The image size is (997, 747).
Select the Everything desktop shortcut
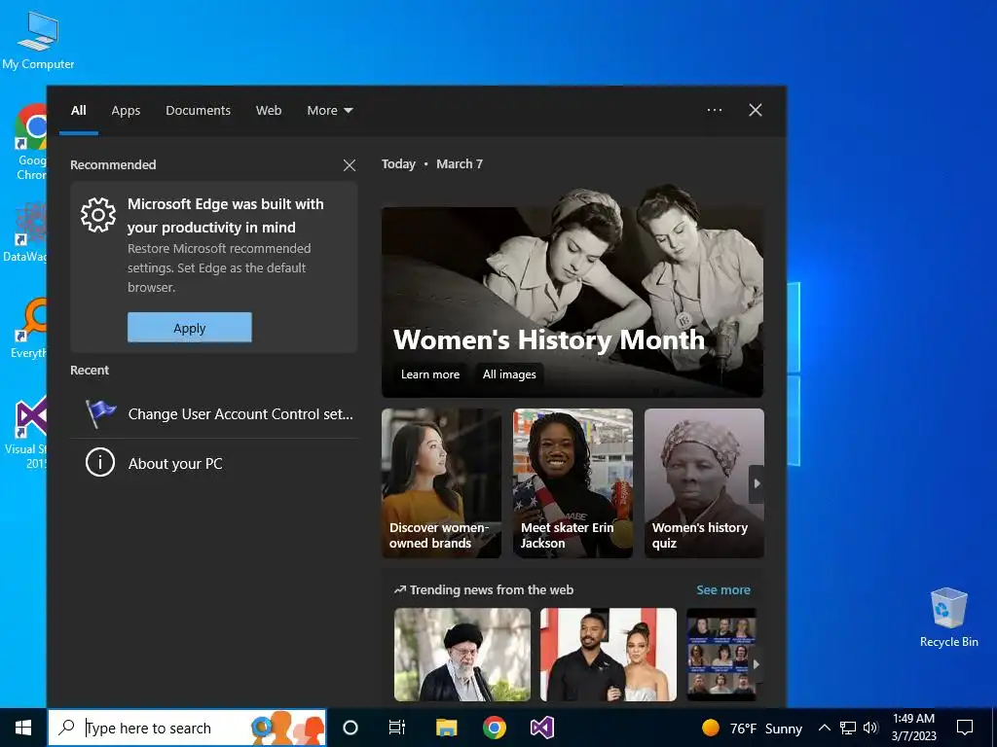click(x=30, y=329)
